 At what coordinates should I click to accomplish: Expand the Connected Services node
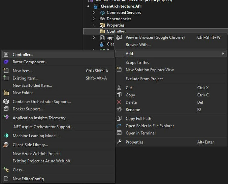[x=94, y=12]
